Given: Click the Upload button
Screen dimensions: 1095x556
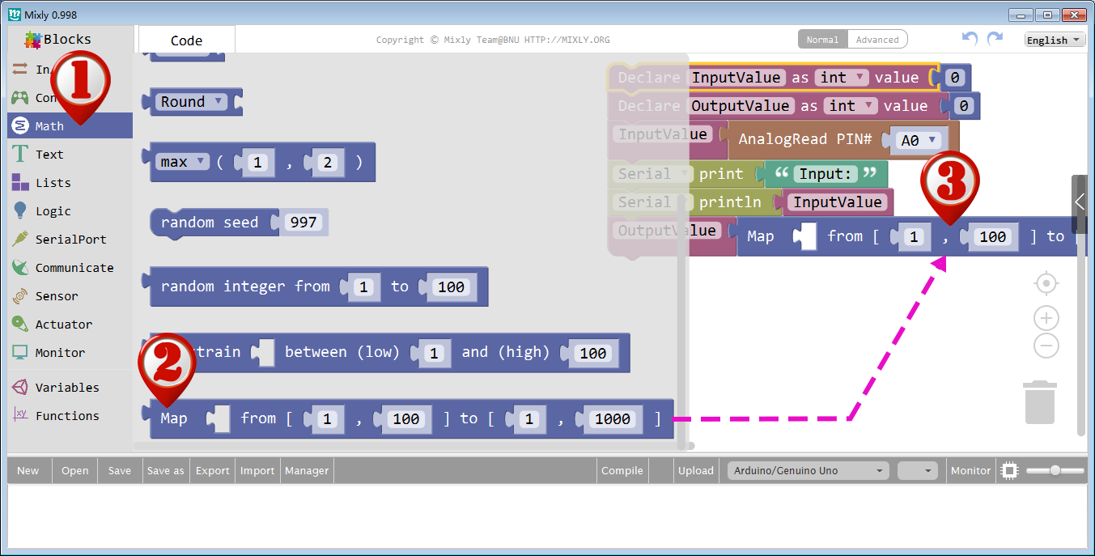Looking at the screenshot, I should click(696, 471).
